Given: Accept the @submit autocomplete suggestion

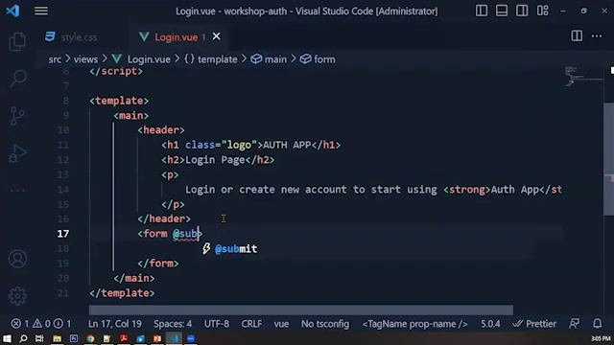Looking at the screenshot, I should pyautogui.click(x=236, y=249).
